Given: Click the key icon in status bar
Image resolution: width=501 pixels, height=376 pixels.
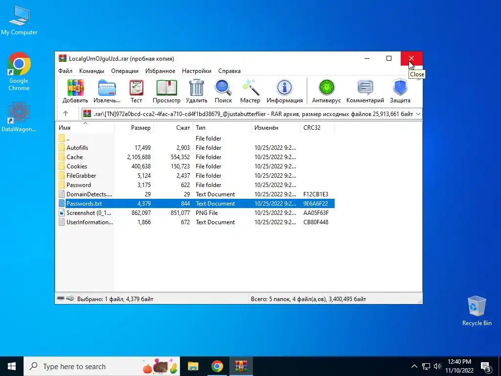Looking at the screenshot, I should tap(70, 299).
